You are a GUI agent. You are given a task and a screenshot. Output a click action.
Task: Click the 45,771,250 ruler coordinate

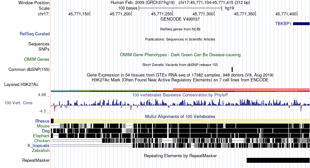[x=162, y=14]
